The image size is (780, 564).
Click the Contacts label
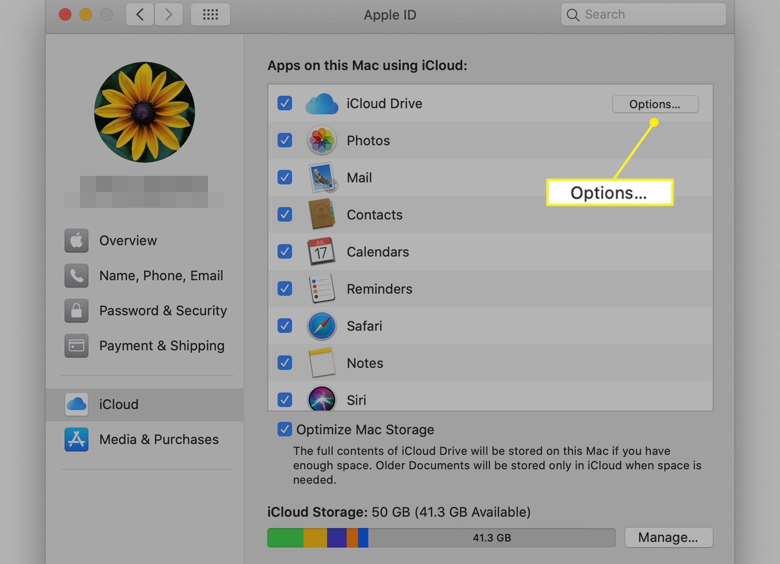click(x=374, y=214)
